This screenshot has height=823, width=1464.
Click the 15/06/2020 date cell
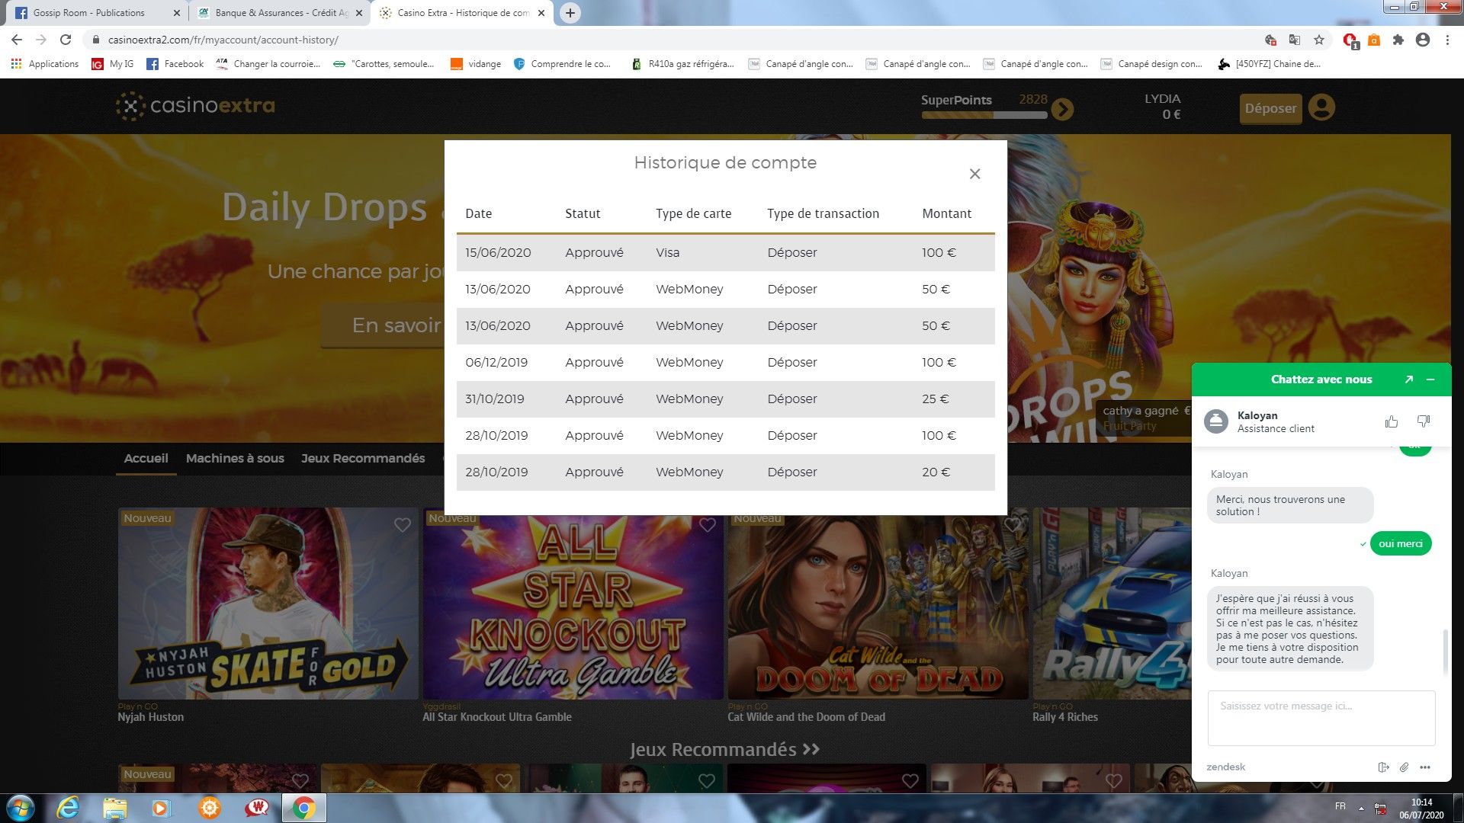point(498,252)
